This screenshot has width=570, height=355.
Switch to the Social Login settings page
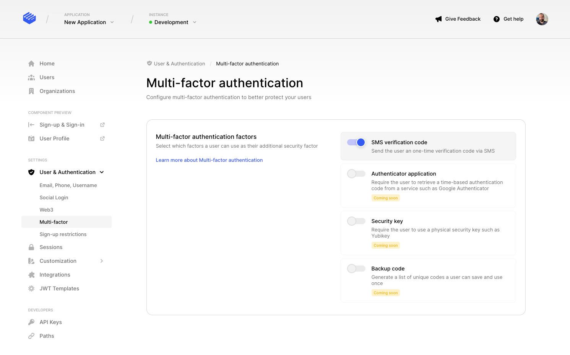pos(54,197)
